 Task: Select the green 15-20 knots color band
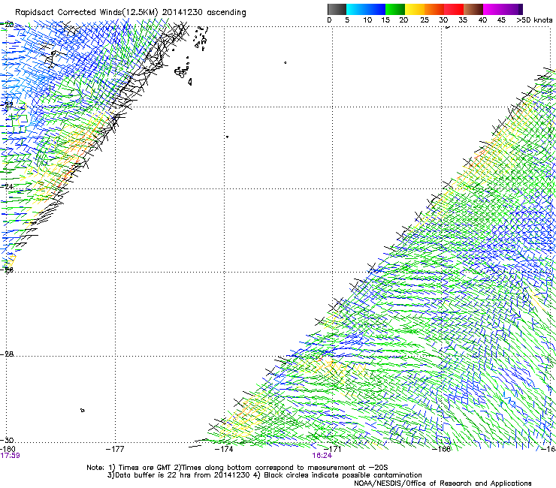pos(395,9)
